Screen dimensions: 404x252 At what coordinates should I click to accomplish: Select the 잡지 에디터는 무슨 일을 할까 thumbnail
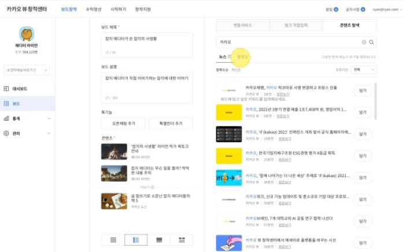pyautogui.click(x=114, y=174)
